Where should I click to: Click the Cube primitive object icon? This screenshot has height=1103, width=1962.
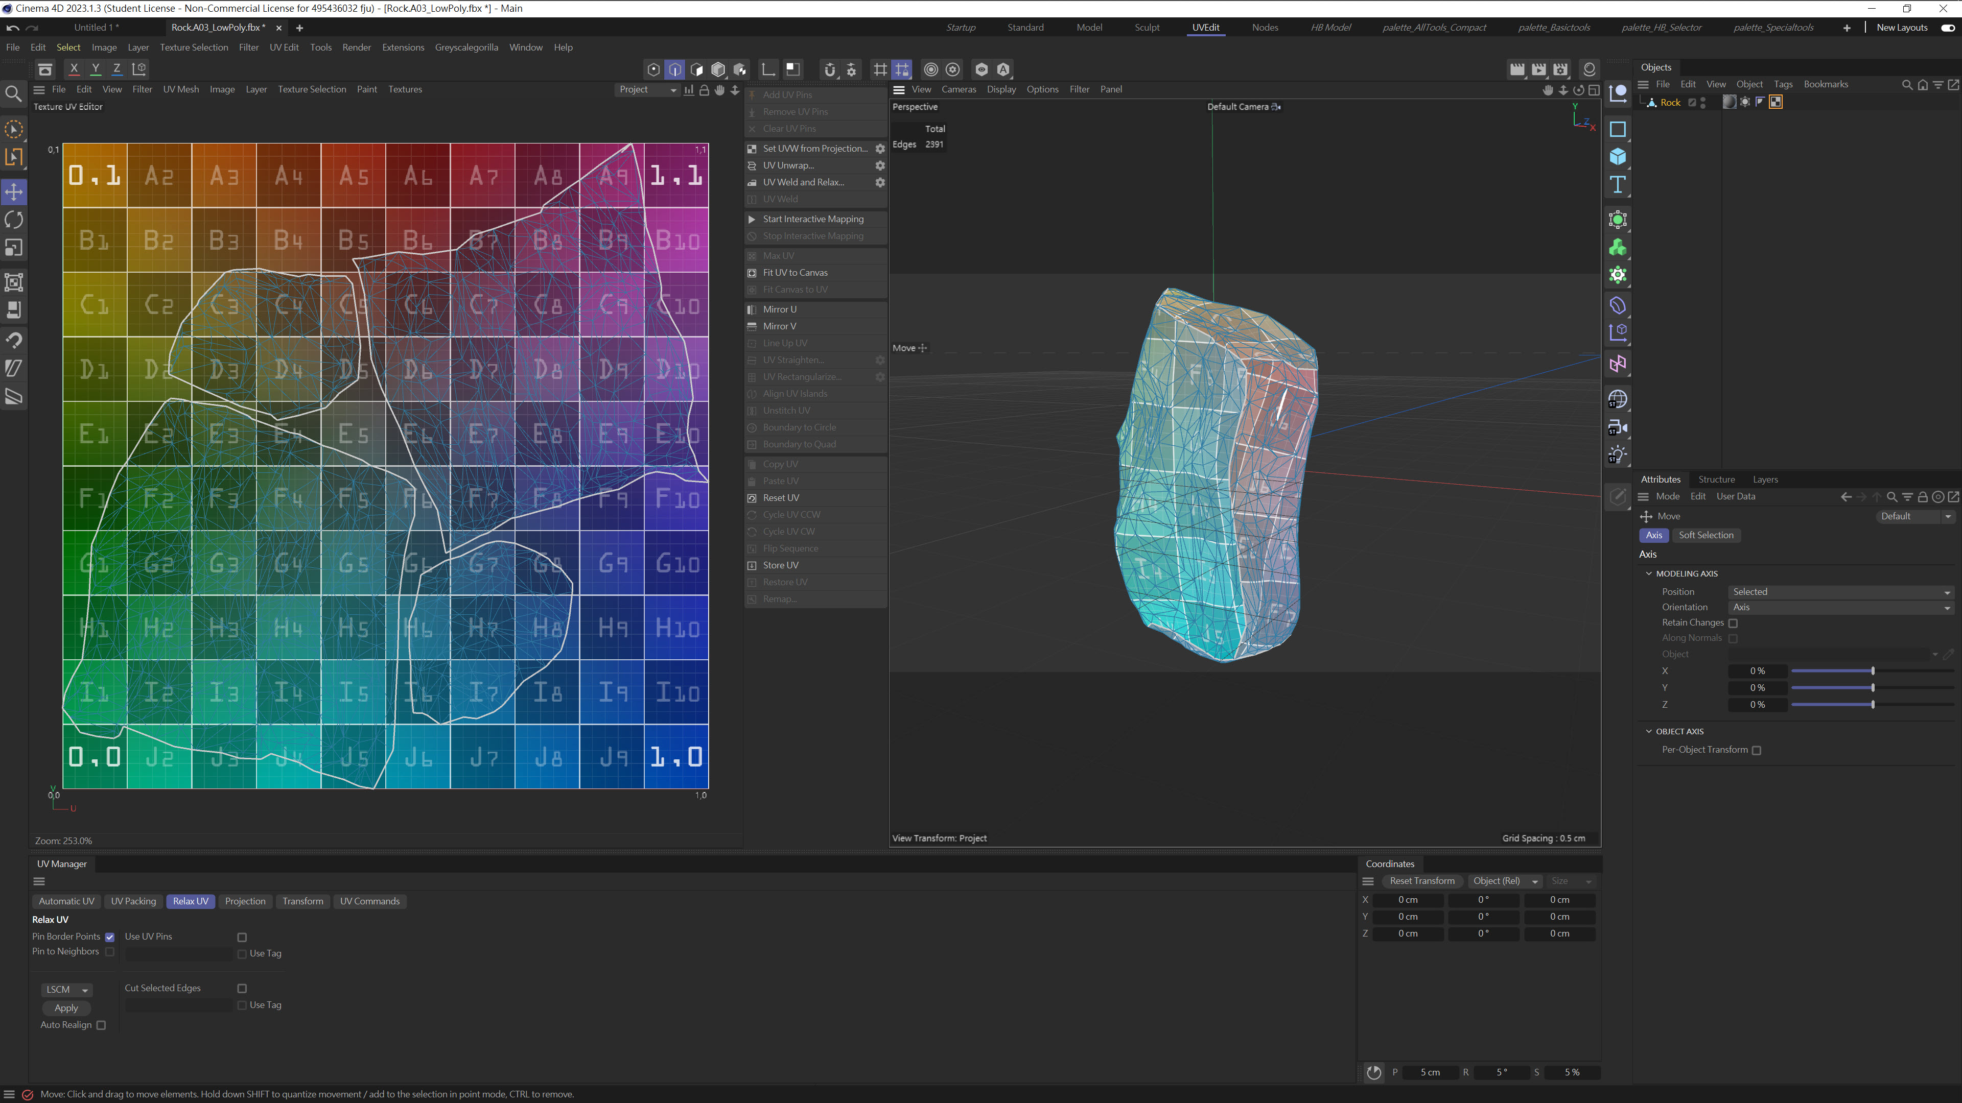coord(1618,157)
